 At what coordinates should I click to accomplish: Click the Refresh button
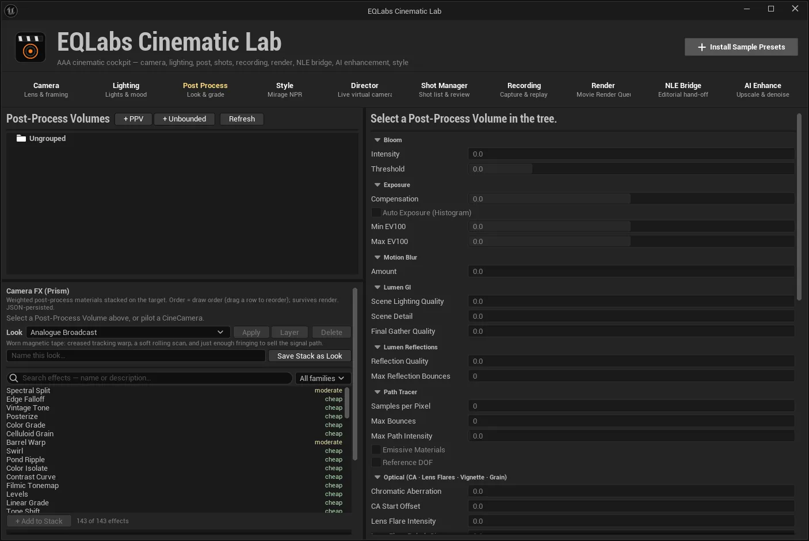click(x=242, y=119)
